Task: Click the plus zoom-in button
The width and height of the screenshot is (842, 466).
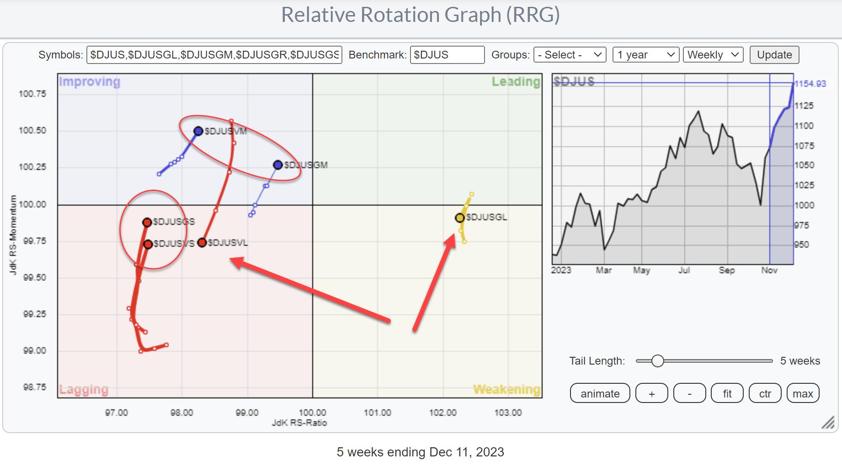Action: coord(651,393)
